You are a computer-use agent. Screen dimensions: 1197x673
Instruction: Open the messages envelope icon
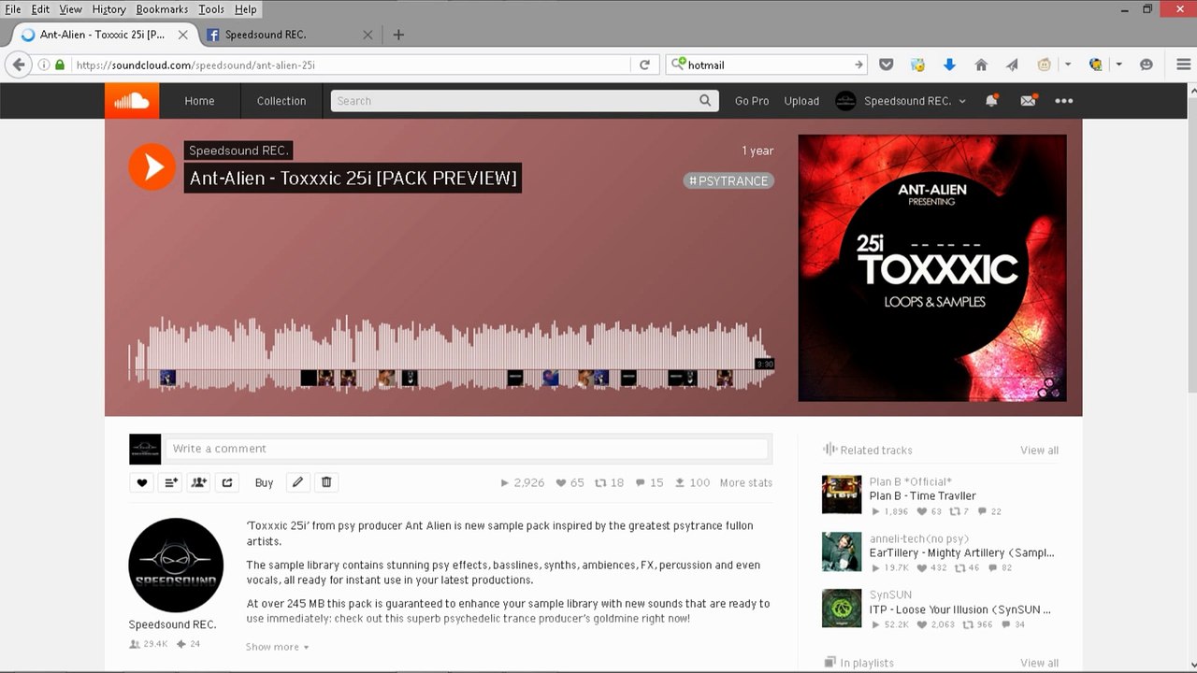tap(1028, 101)
